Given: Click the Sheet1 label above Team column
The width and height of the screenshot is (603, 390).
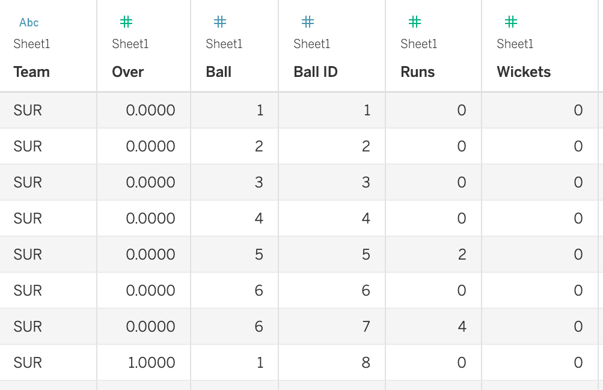Looking at the screenshot, I should pyautogui.click(x=32, y=44).
